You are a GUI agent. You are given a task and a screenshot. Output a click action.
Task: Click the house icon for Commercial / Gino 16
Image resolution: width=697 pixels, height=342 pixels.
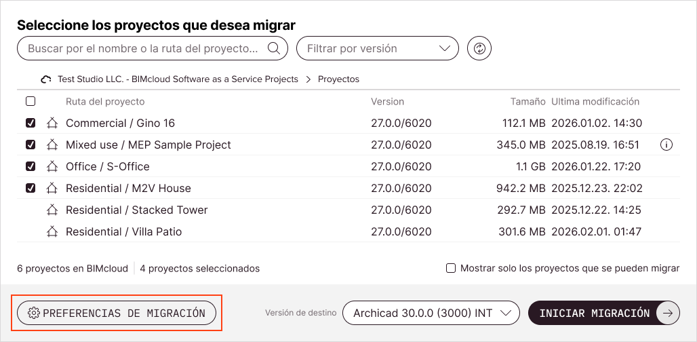[x=52, y=123]
